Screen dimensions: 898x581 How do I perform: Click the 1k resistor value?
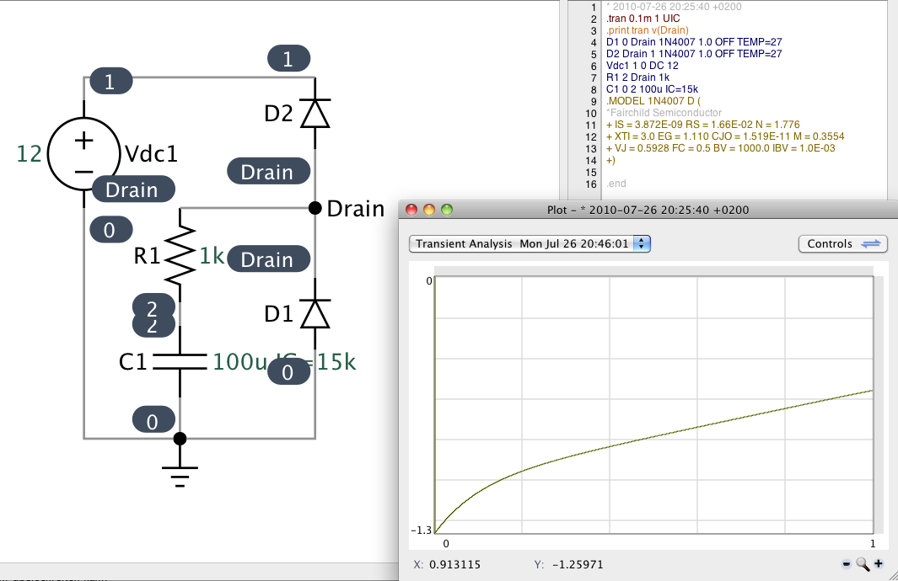212,256
